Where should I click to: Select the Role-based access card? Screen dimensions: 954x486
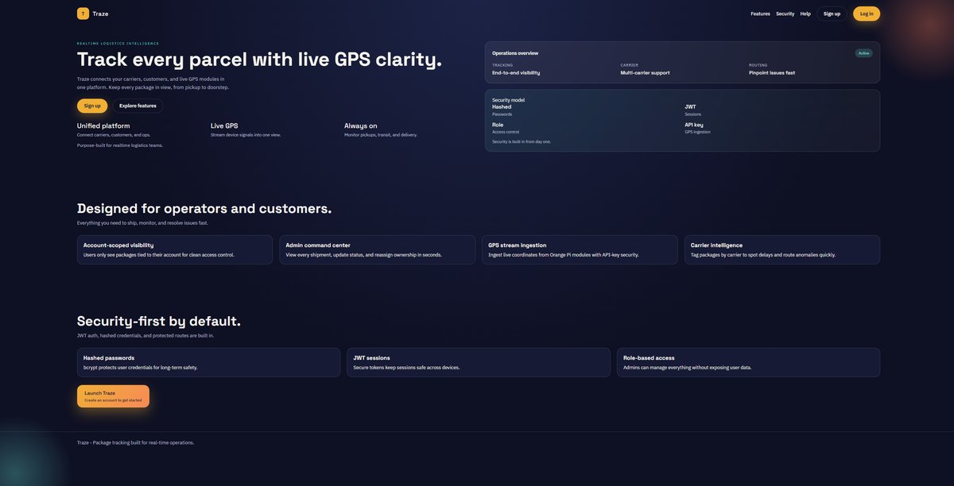(748, 362)
